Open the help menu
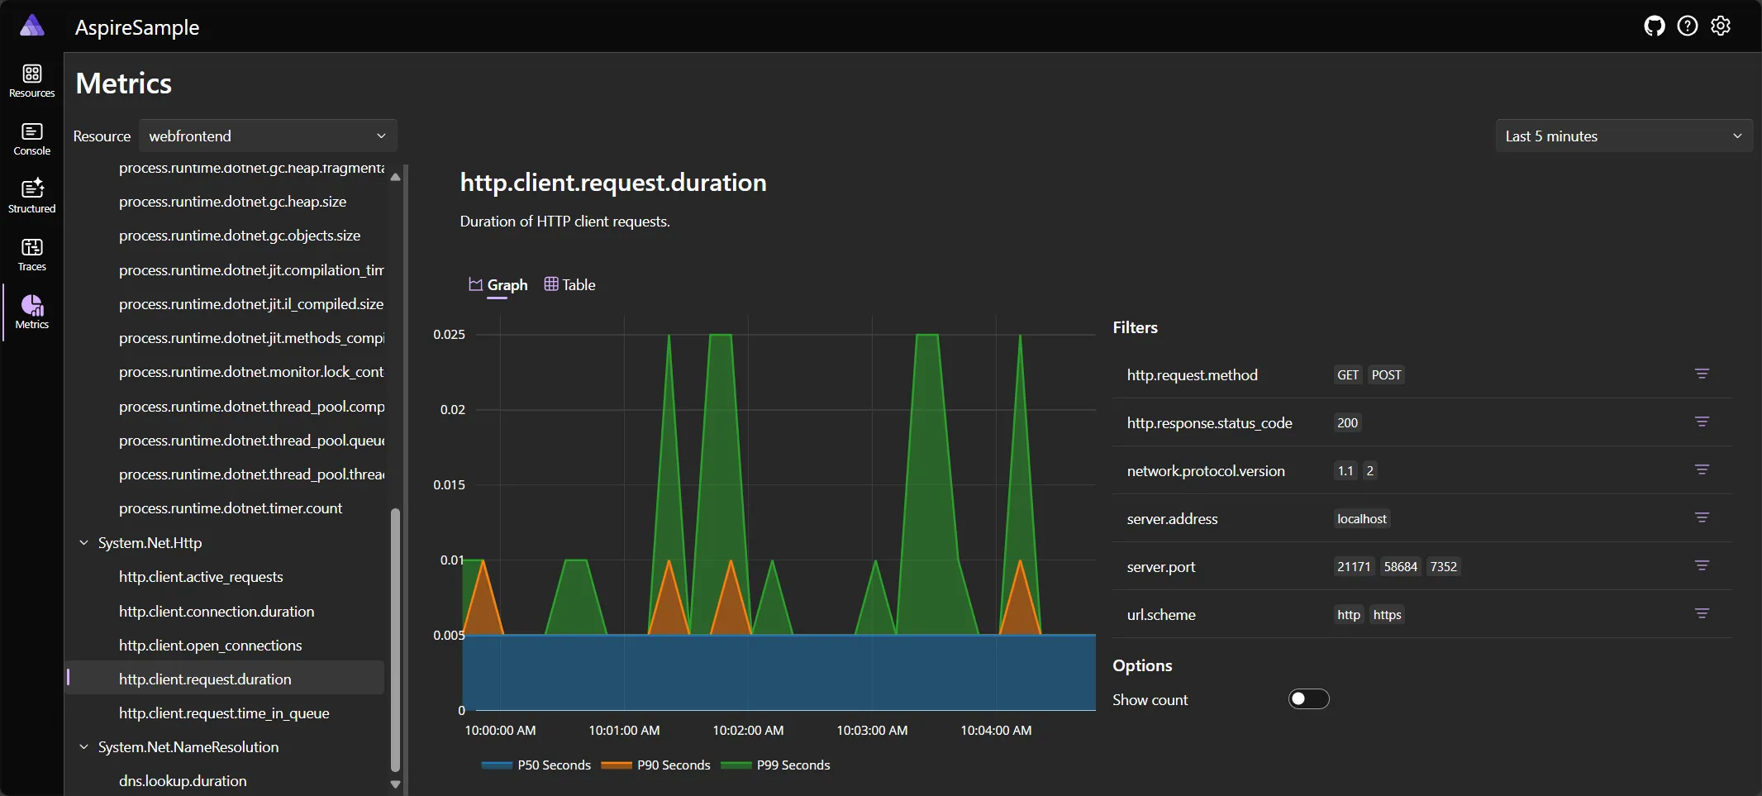The height and width of the screenshot is (796, 1762). click(1688, 26)
